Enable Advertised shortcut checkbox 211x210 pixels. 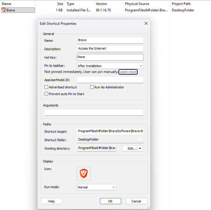click(46, 87)
